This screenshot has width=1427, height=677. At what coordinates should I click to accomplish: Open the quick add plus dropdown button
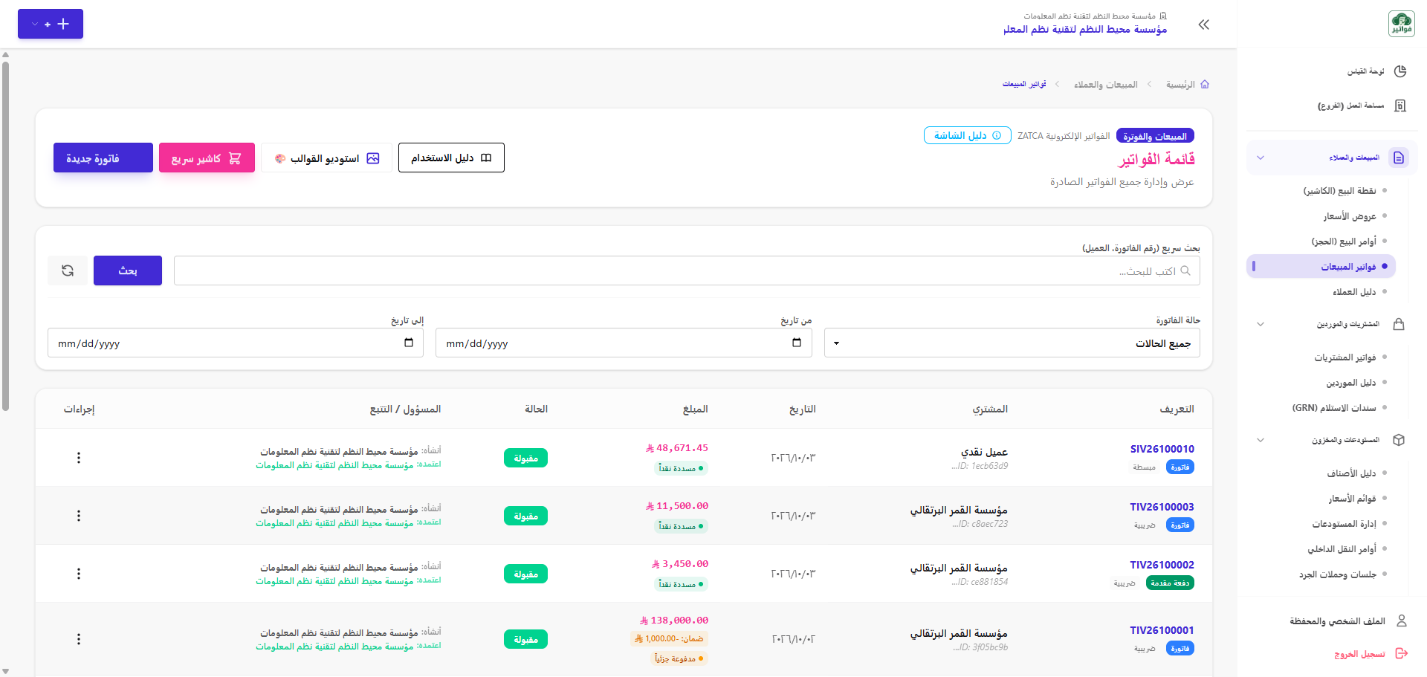click(51, 24)
